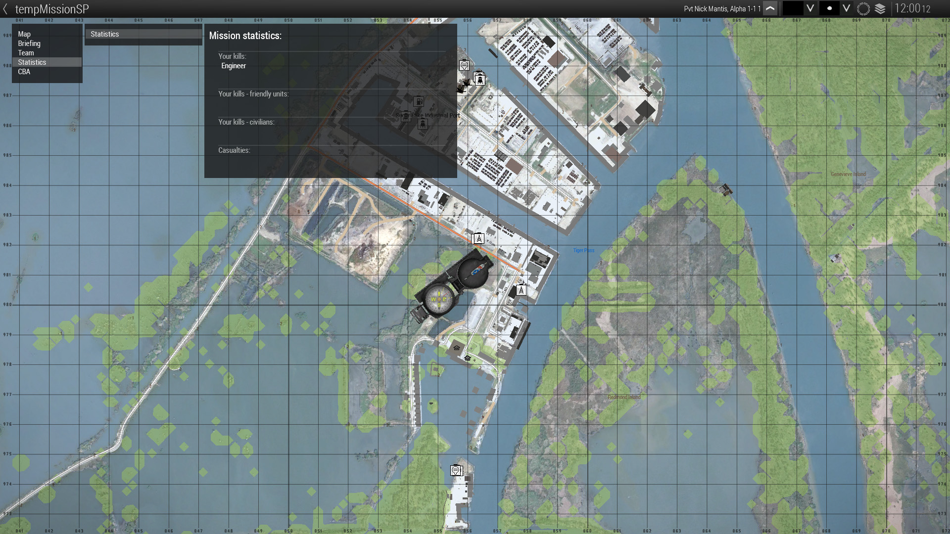Image resolution: width=950 pixels, height=534 pixels.
Task: Center map on player with circle icon
Action: (x=863, y=9)
